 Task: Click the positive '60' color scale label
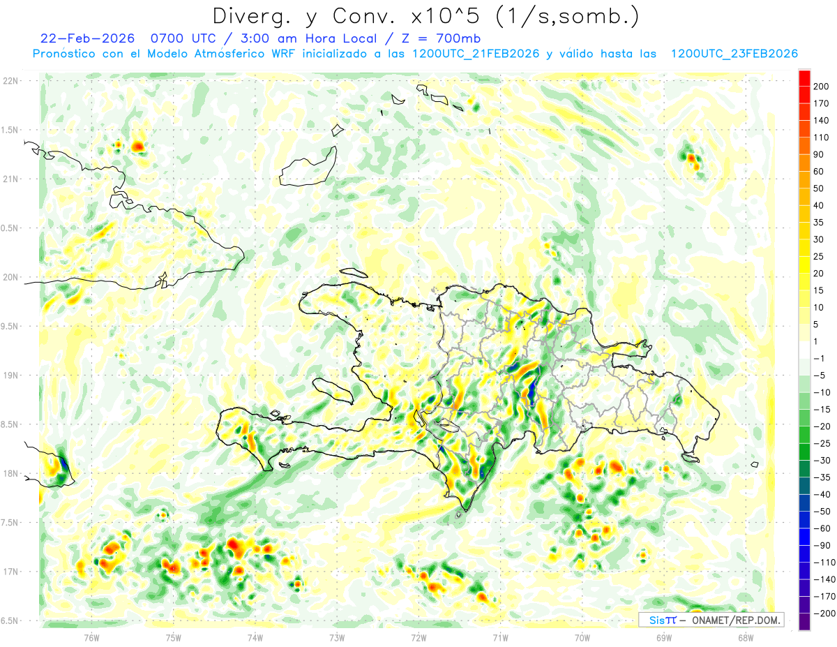click(x=819, y=171)
